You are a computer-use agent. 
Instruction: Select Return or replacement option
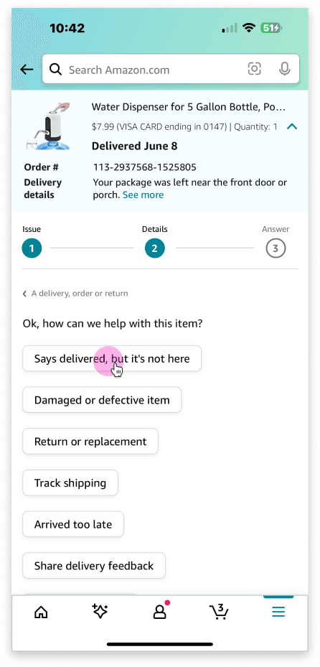pyautogui.click(x=90, y=442)
